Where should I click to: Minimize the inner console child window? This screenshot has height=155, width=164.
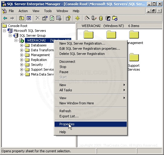click(x=149, y=11)
